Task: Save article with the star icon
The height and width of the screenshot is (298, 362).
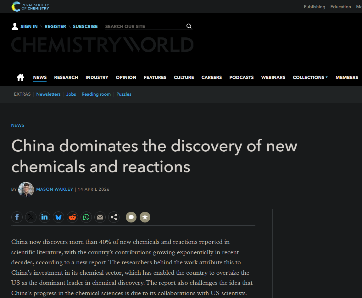Action: (x=145, y=217)
